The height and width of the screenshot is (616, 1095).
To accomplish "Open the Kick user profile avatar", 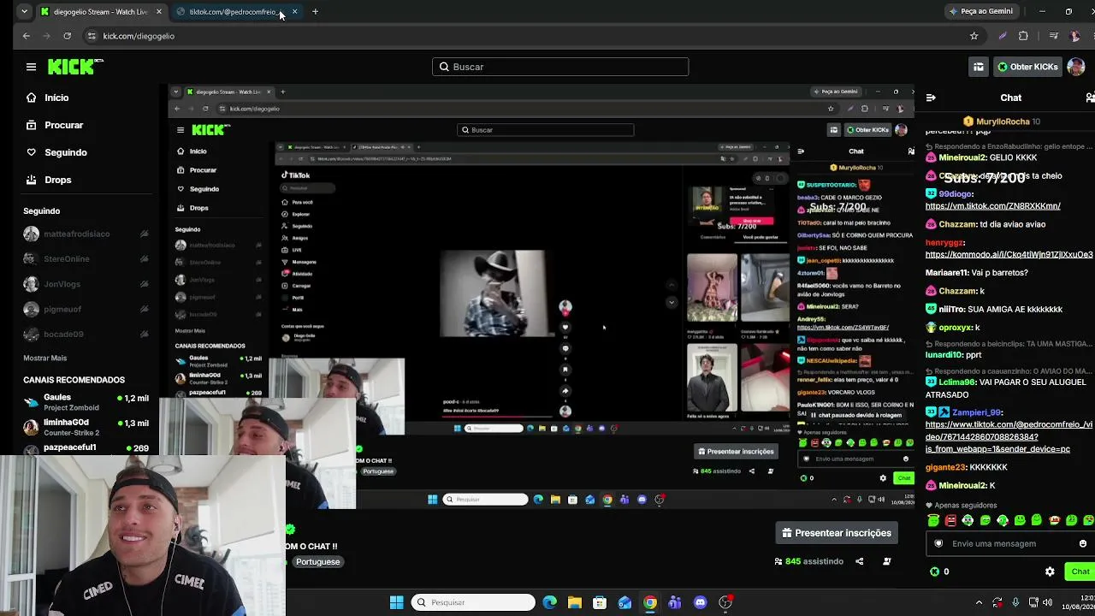I will pos(1075,67).
